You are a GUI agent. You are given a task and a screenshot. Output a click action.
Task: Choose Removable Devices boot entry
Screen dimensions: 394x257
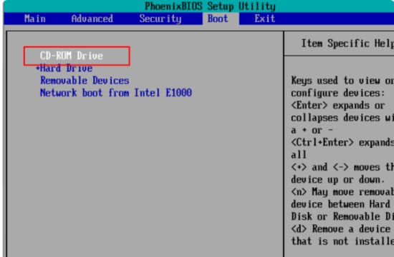coord(85,81)
